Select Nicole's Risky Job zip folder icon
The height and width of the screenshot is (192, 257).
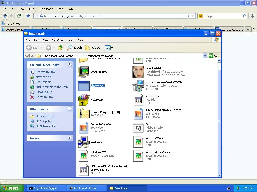point(83,113)
